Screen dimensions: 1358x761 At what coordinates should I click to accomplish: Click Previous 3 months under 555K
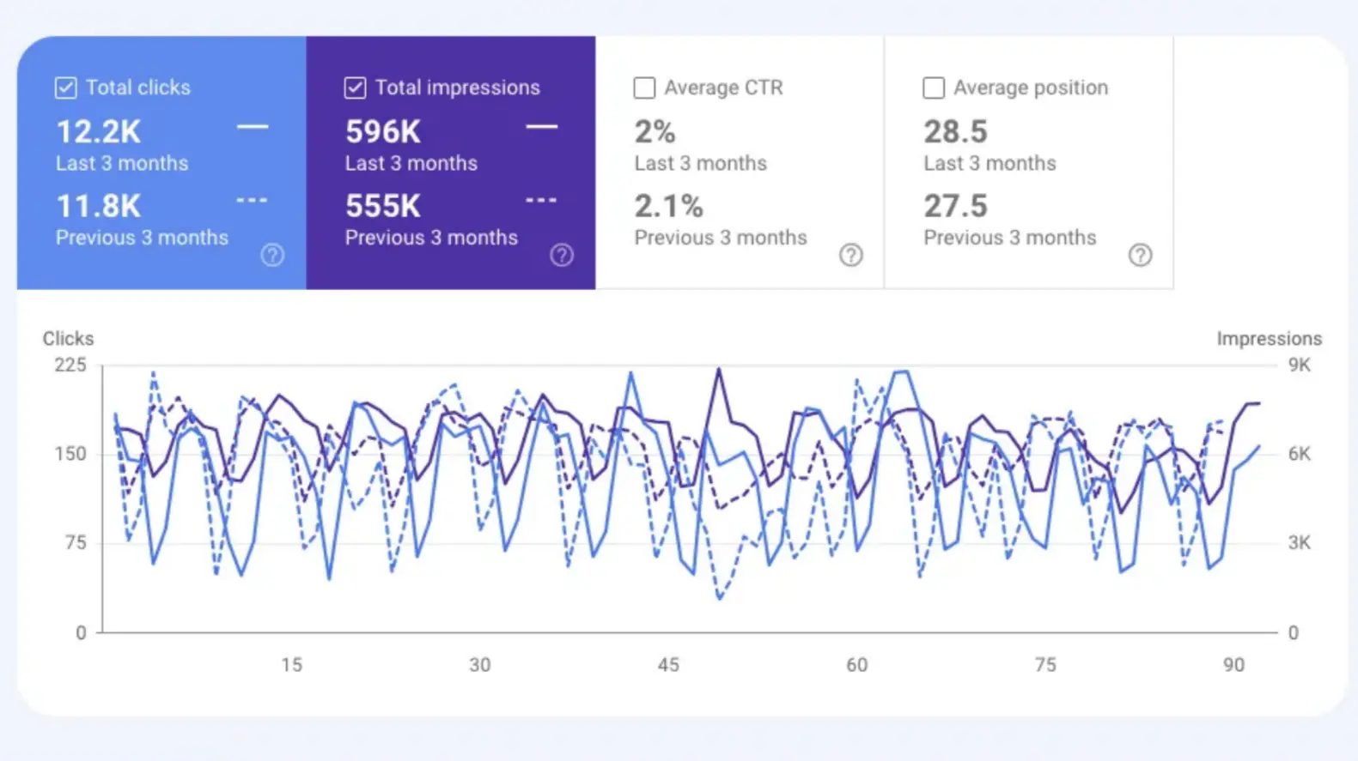[x=432, y=238]
